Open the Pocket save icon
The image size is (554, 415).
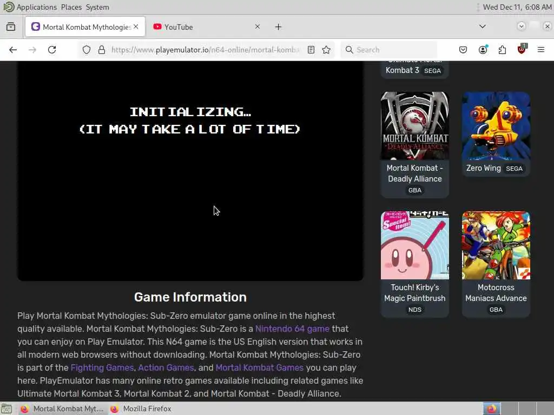tap(463, 50)
